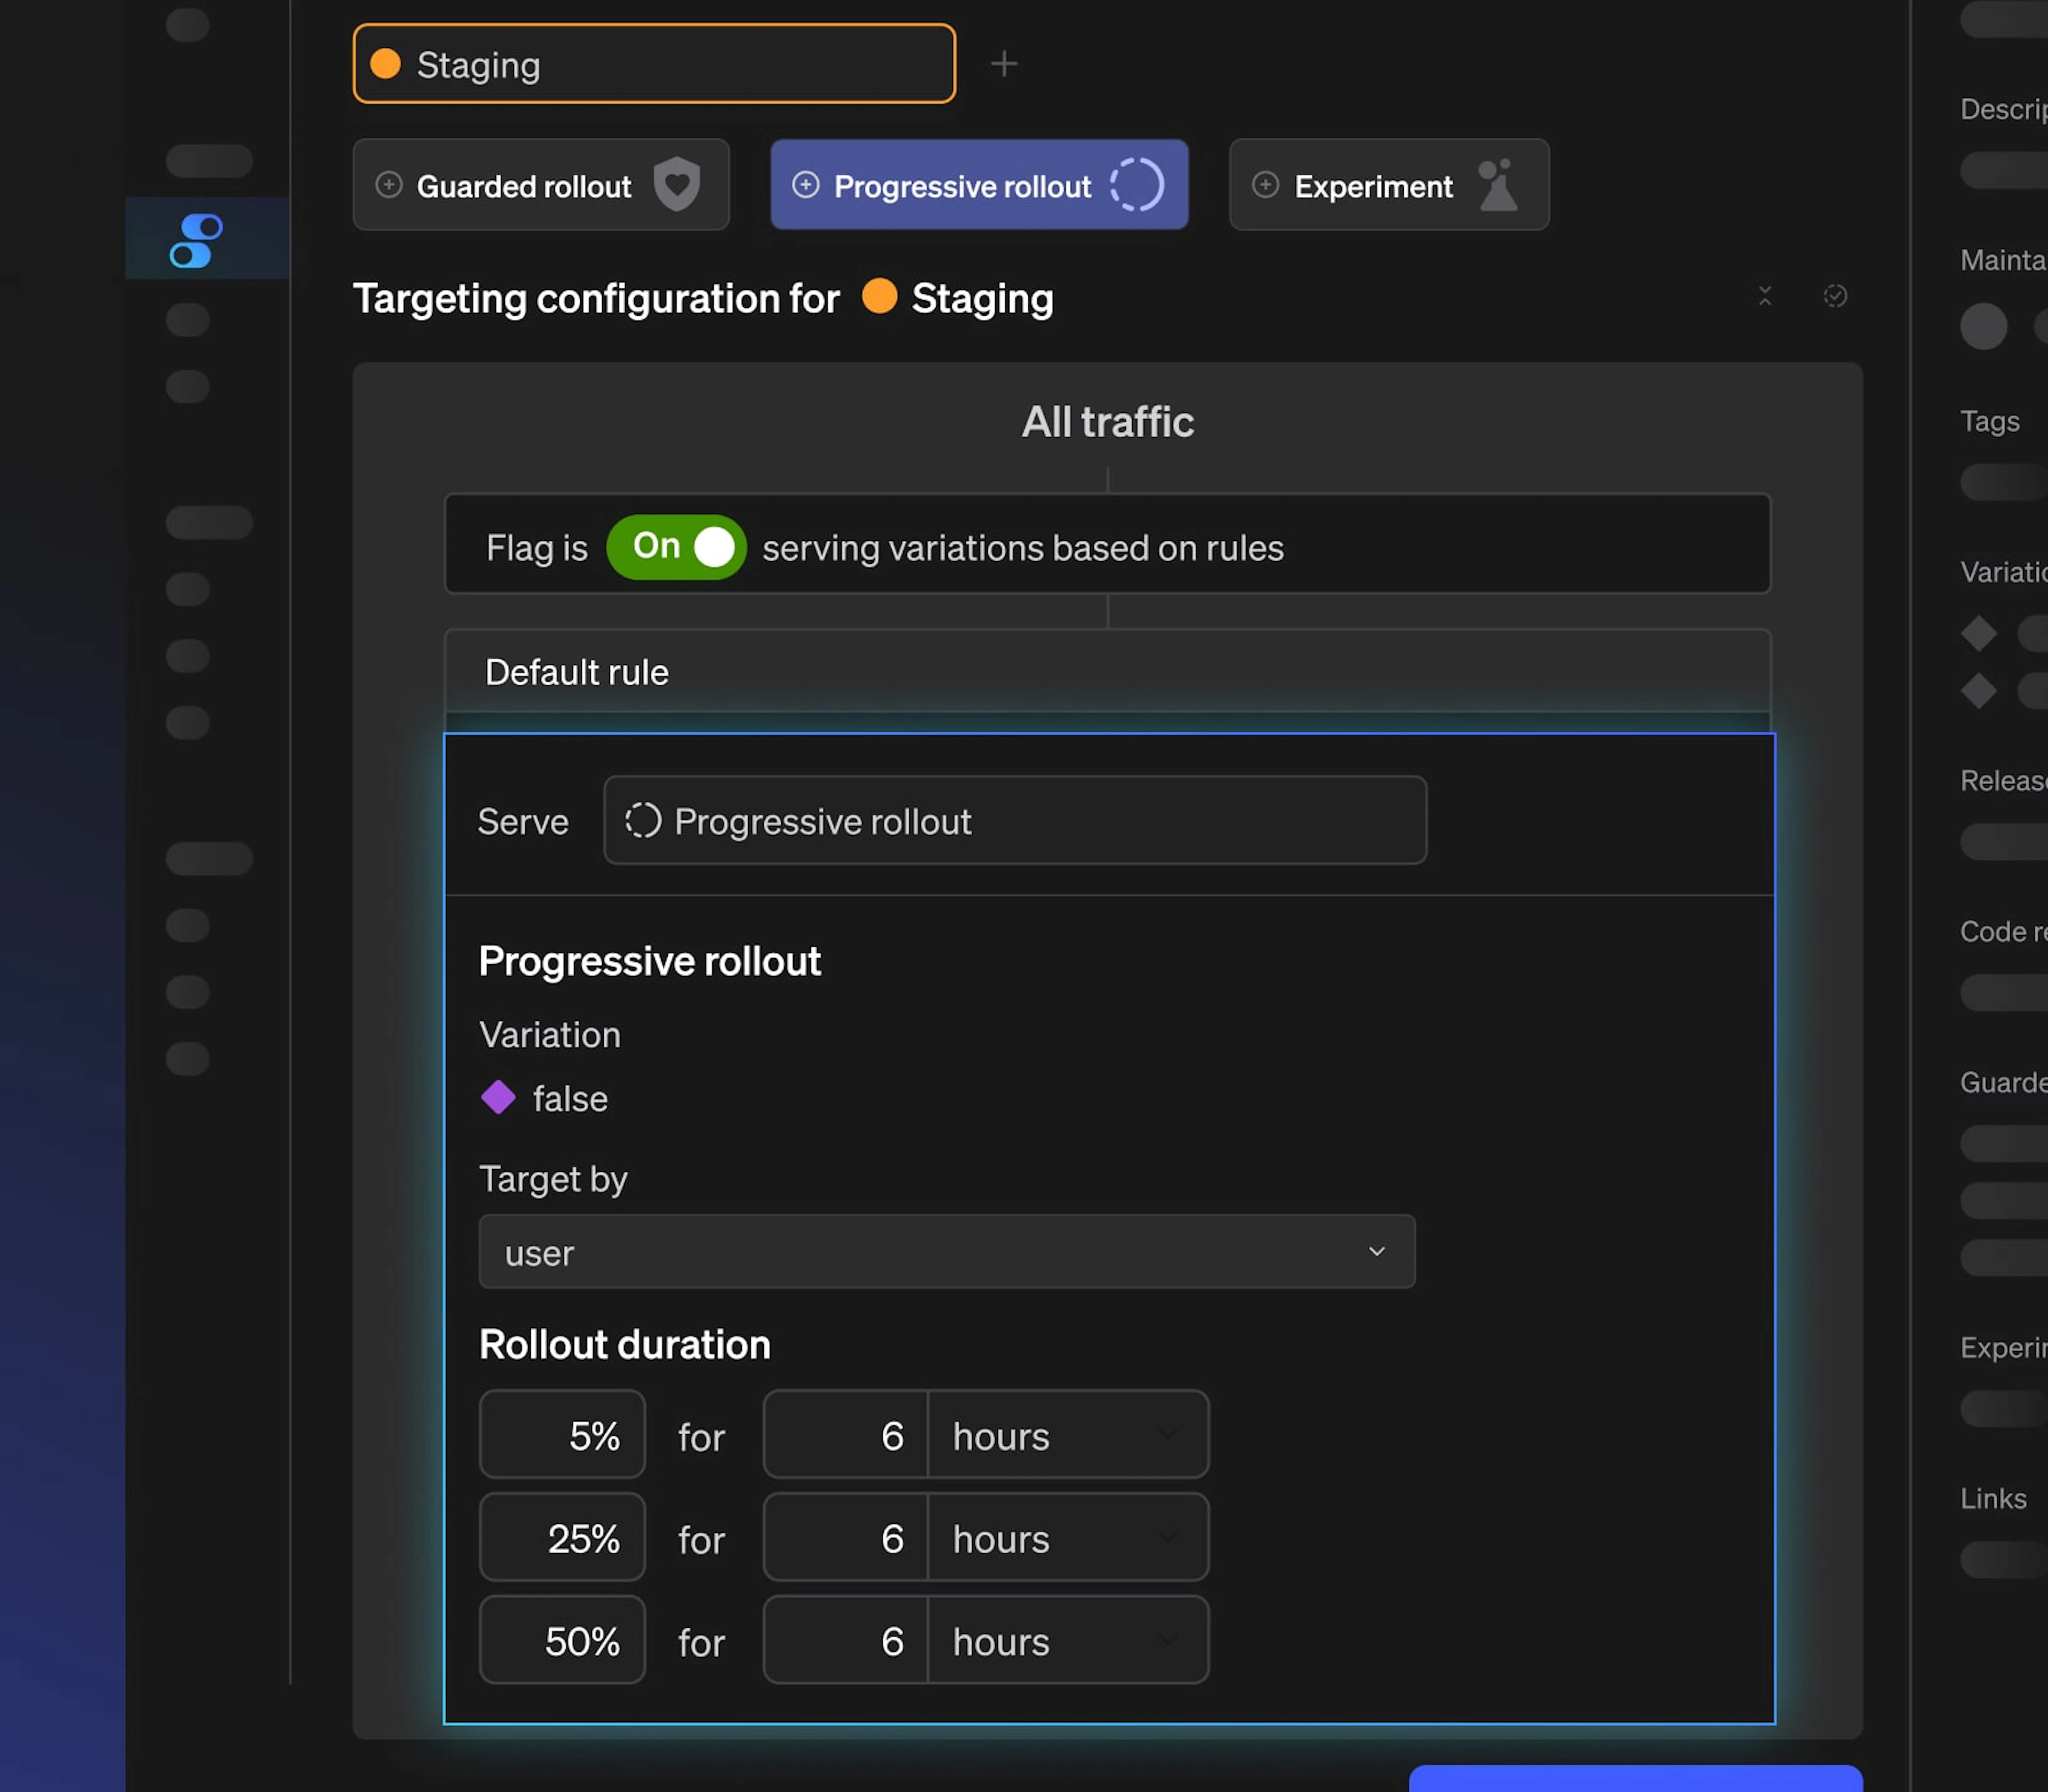The width and height of the screenshot is (2048, 1792).
Task: Click the 25% percentage input field
Action: [x=562, y=1538]
